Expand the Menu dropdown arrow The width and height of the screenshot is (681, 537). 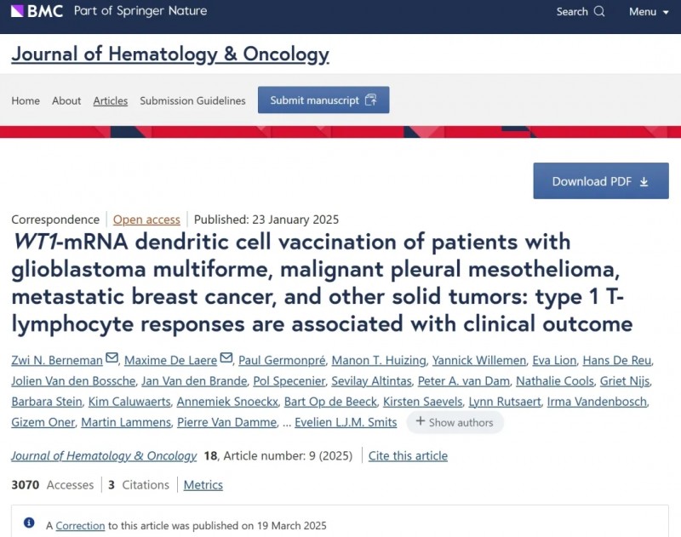(x=666, y=13)
